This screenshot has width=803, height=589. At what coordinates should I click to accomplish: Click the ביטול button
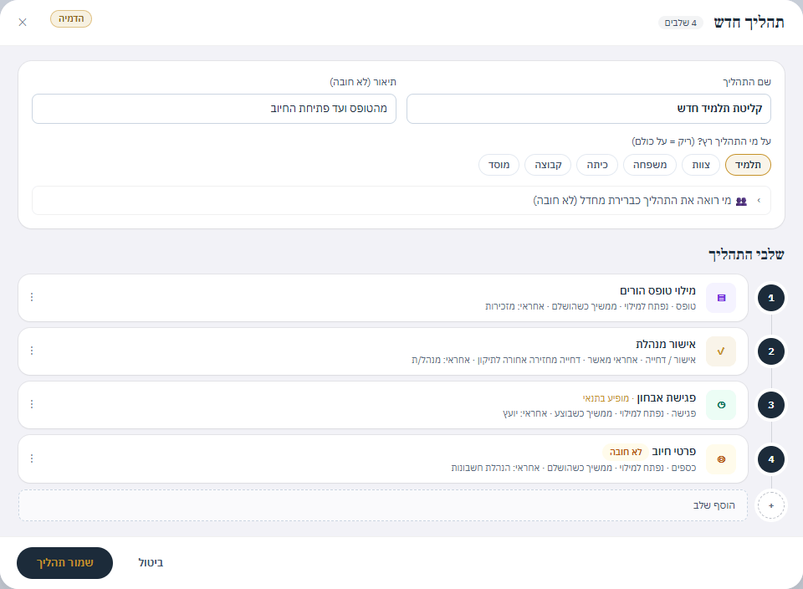click(x=151, y=563)
